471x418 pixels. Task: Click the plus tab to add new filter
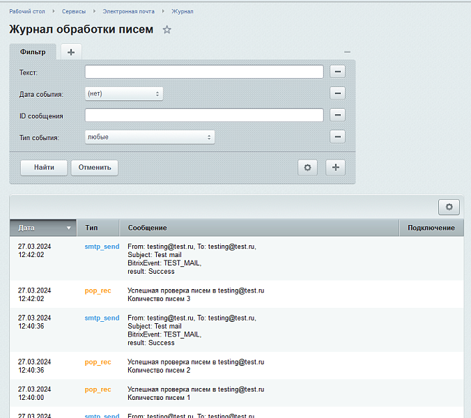click(71, 52)
